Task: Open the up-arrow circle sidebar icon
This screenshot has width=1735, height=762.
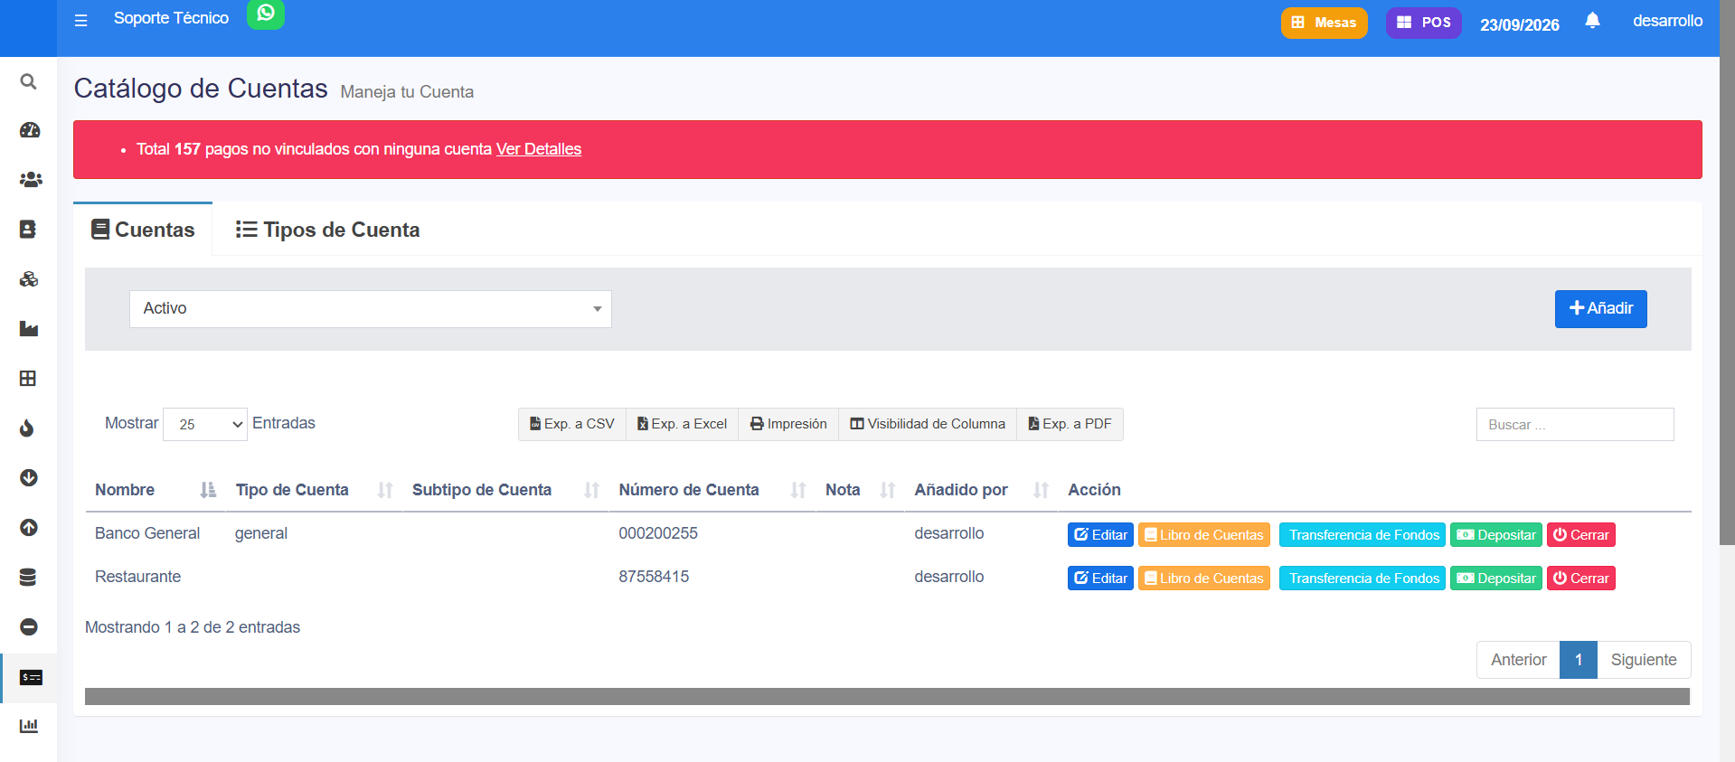Action: (x=29, y=528)
